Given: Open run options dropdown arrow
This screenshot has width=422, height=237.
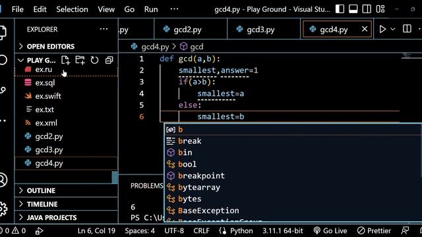Looking at the screenshot, I should point(393,29).
